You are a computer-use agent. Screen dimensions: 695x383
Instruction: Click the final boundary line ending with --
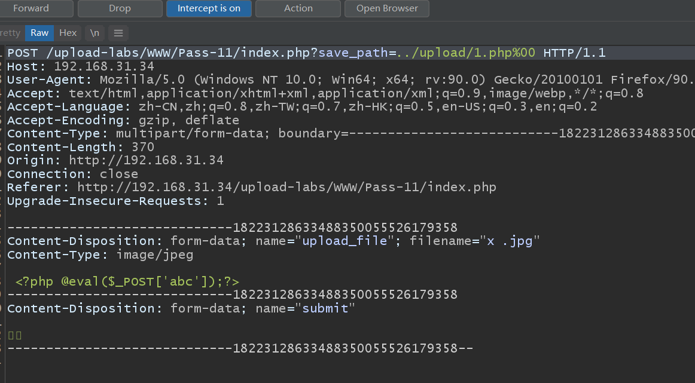click(240, 348)
